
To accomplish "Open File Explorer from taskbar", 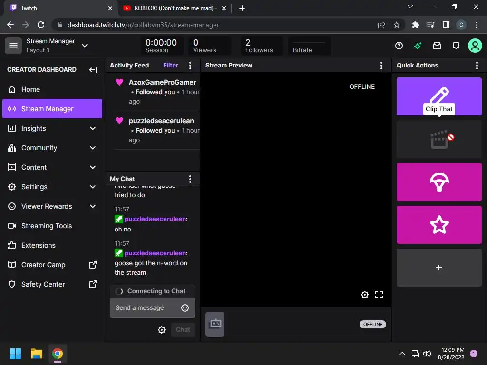I will coord(36,354).
